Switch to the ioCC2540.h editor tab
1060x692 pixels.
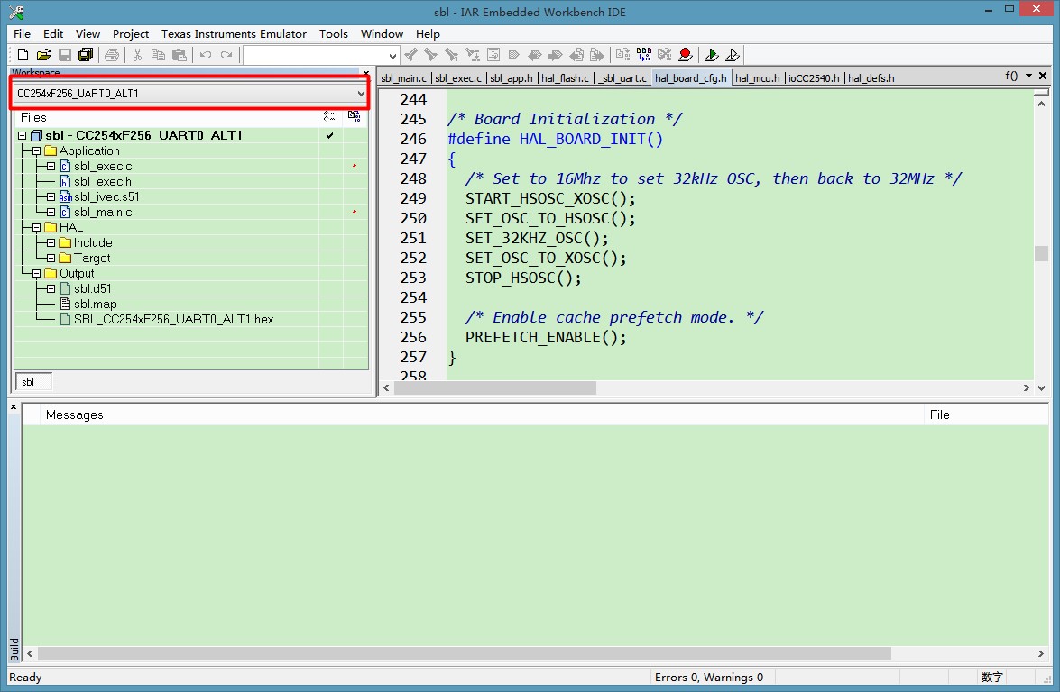click(814, 78)
